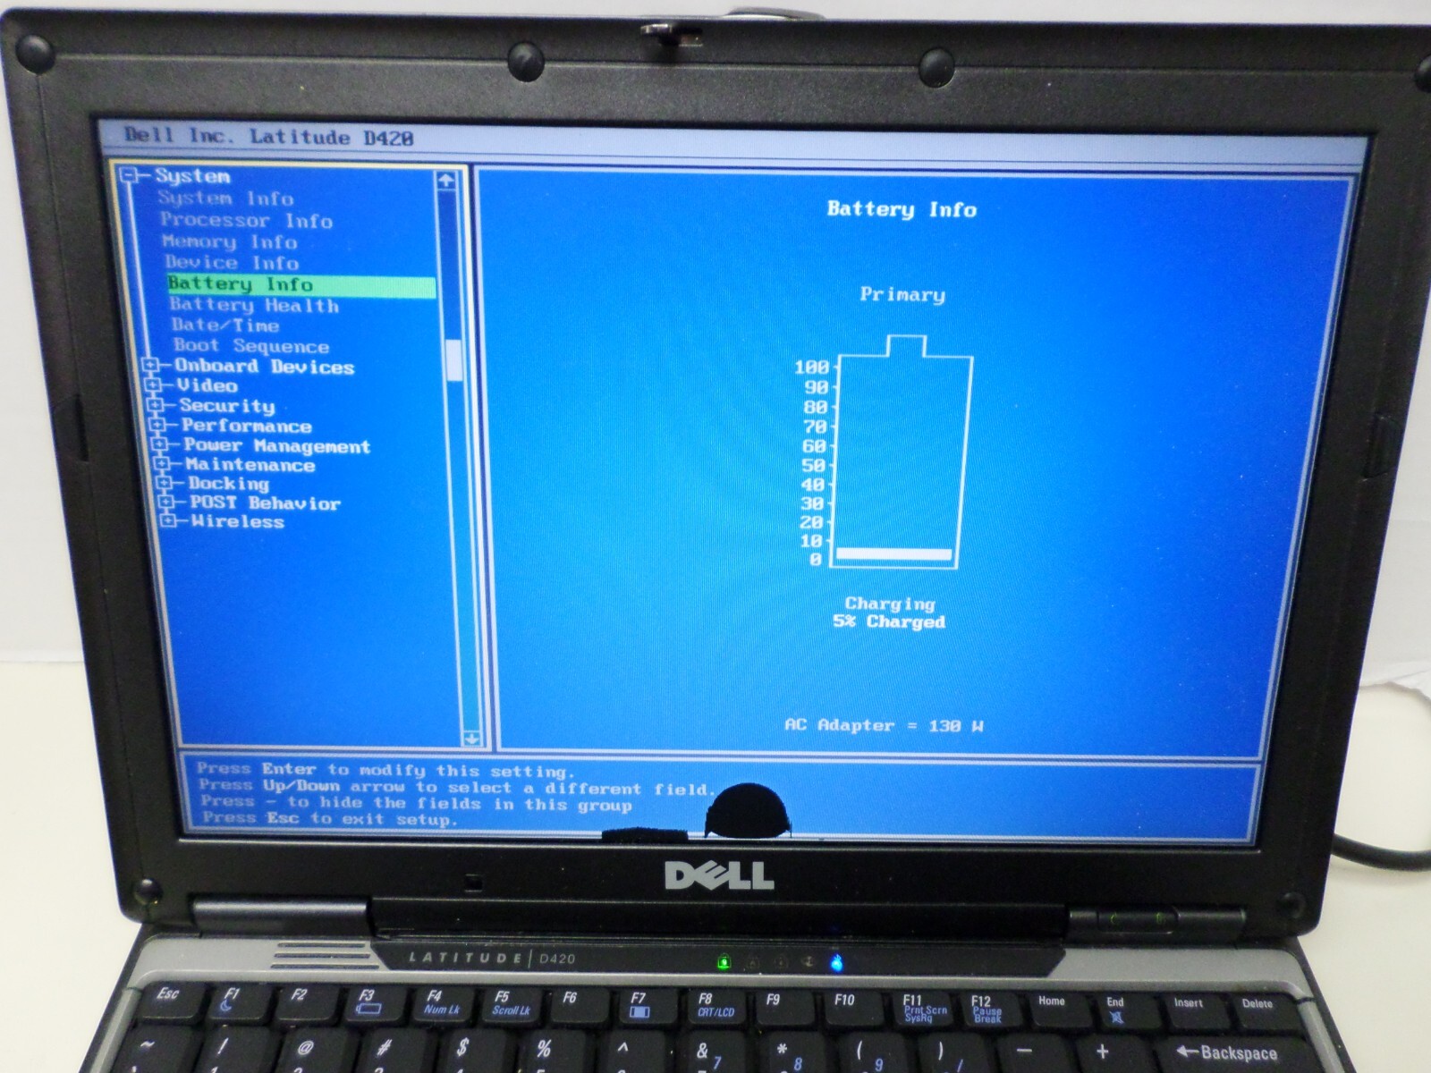The height and width of the screenshot is (1073, 1431).
Task: Click the battery charge level bar
Action: pos(893,554)
